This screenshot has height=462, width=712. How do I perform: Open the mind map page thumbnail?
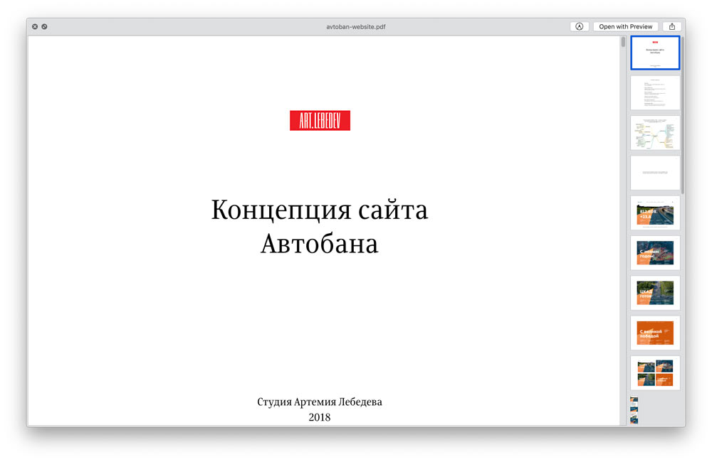pos(654,133)
